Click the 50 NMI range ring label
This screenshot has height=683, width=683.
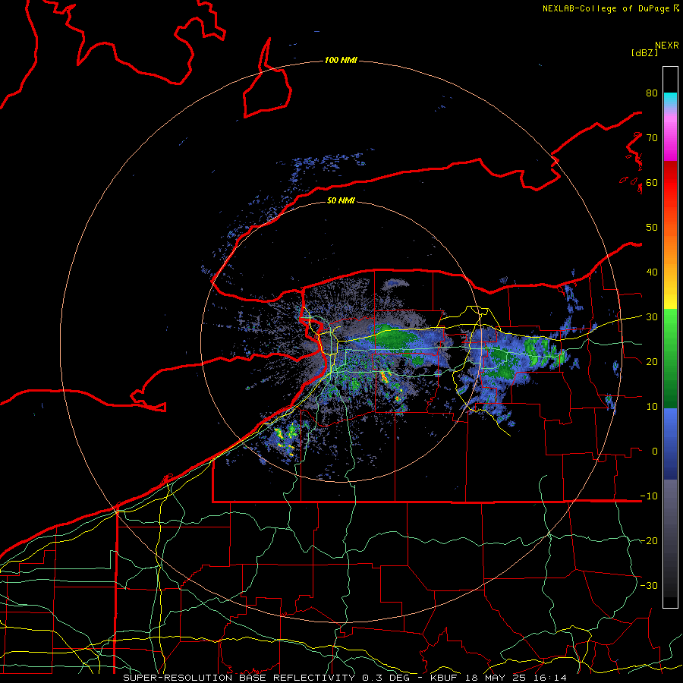341,201
